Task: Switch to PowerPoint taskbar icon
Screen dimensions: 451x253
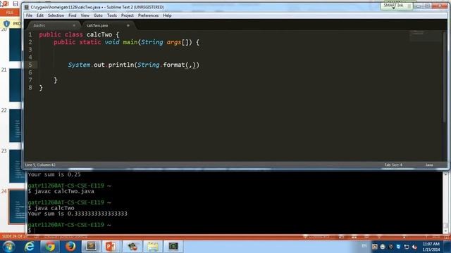Action: click(x=111, y=247)
